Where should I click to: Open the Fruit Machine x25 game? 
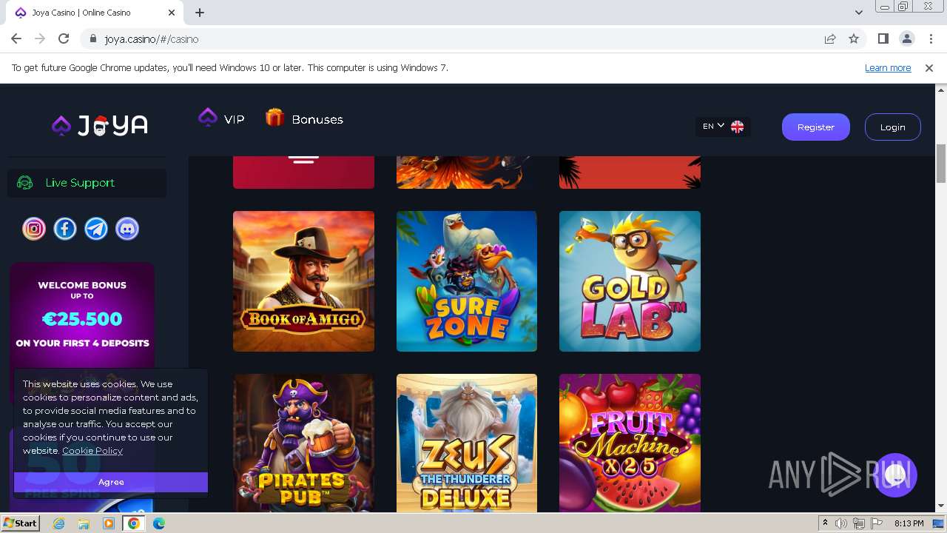[x=630, y=443]
